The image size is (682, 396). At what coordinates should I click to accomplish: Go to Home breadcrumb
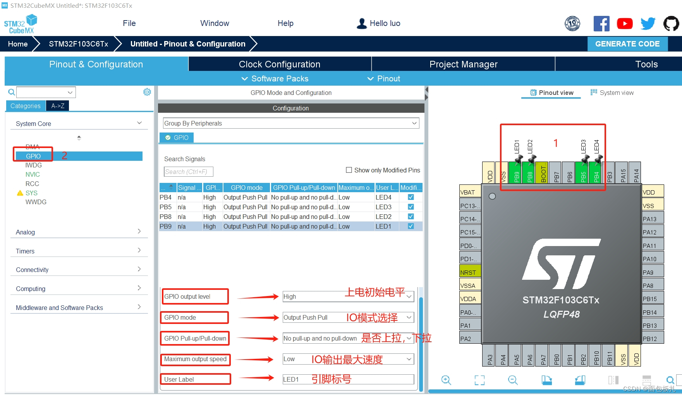pyautogui.click(x=18, y=44)
